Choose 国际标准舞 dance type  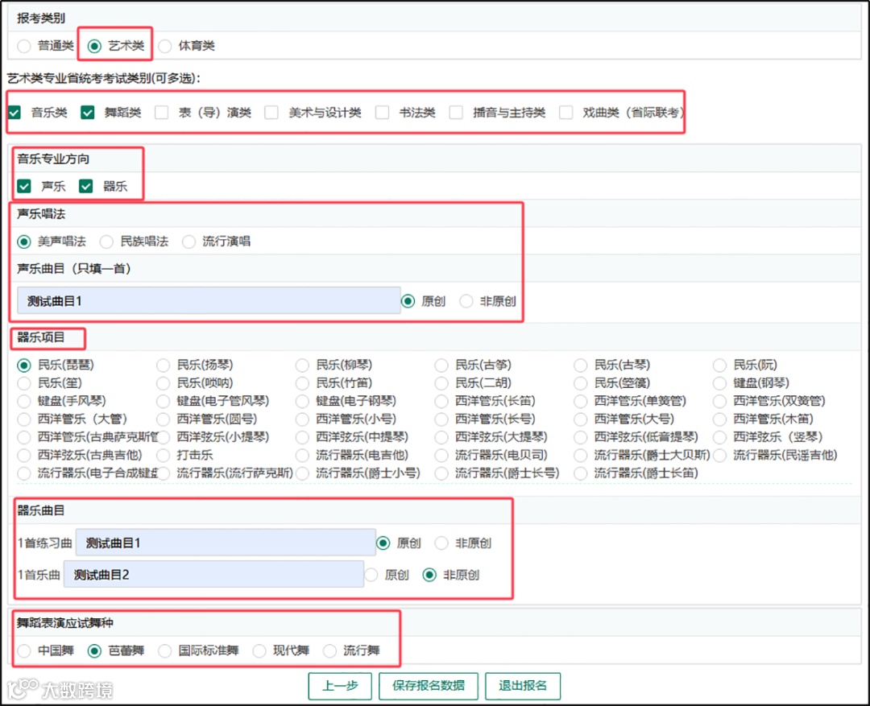[x=165, y=650]
